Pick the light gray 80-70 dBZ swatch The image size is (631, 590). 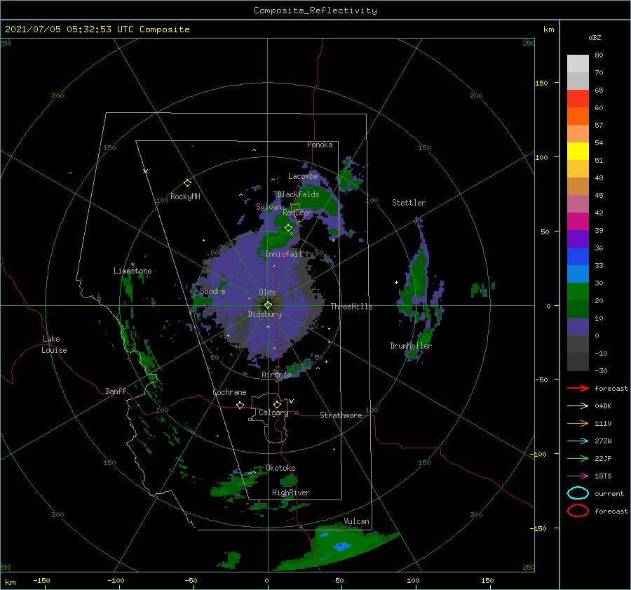(578, 64)
